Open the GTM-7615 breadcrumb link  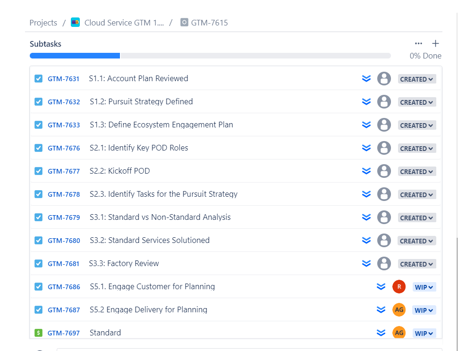(209, 23)
